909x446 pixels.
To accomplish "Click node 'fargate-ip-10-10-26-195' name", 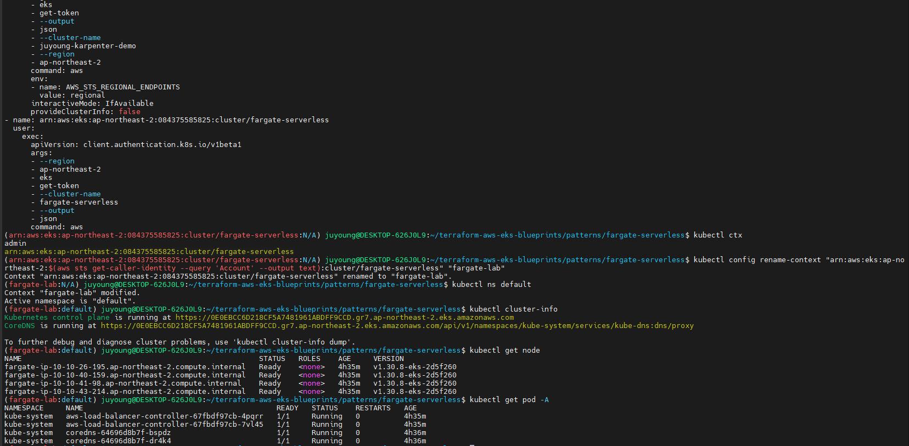I will pos(125,367).
